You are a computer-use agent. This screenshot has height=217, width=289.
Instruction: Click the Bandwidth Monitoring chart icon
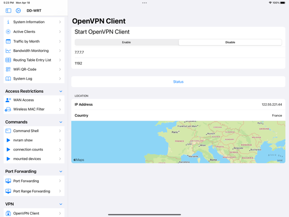coord(8,51)
